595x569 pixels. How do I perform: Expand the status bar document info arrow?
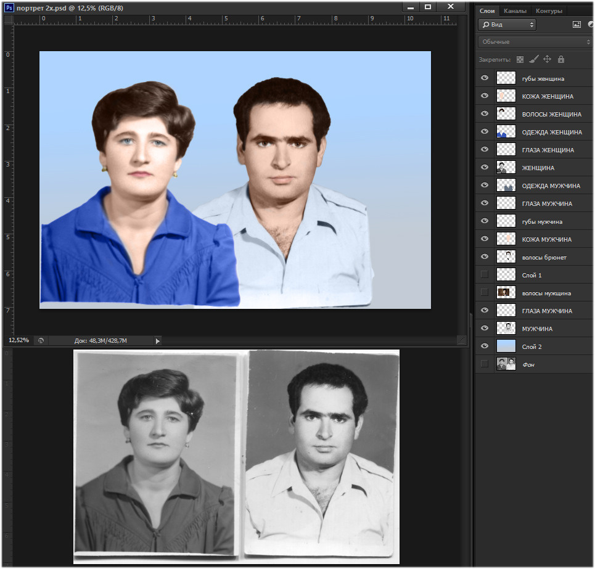pyautogui.click(x=157, y=340)
